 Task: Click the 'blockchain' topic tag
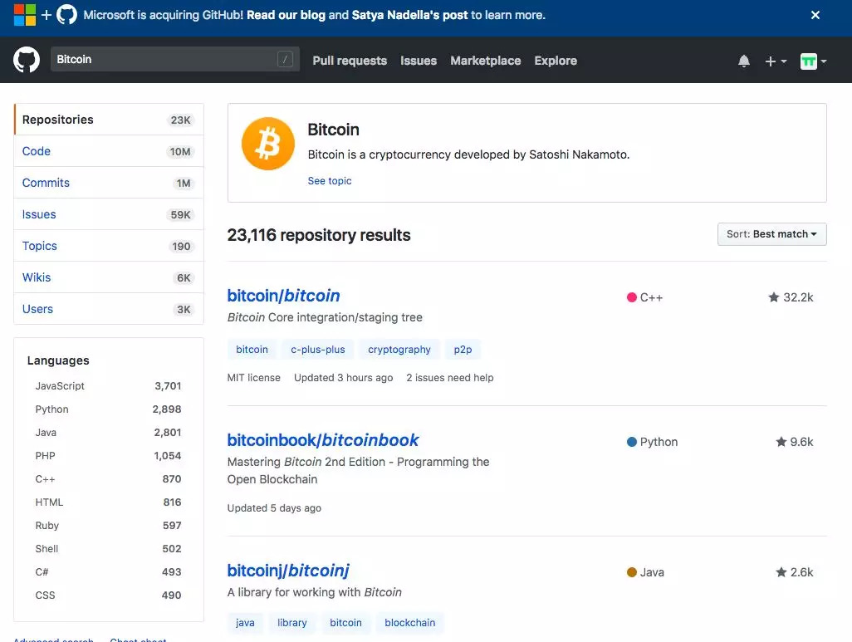click(409, 622)
